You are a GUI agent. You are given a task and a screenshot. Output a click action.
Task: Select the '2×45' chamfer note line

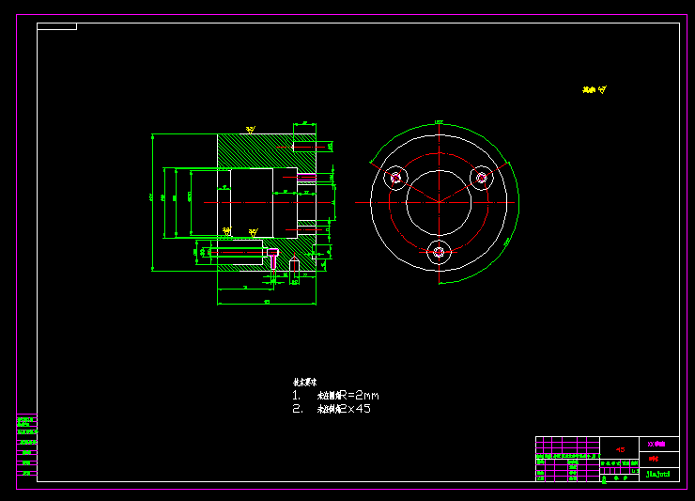332,409
